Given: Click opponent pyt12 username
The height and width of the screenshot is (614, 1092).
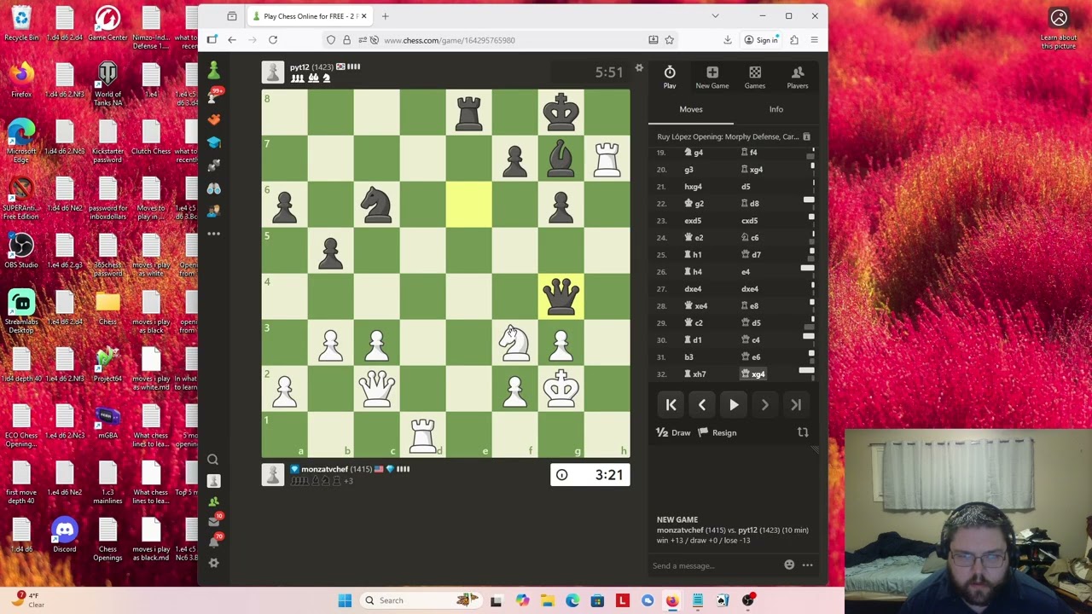Looking at the screenshot, I should coord(299,67).
